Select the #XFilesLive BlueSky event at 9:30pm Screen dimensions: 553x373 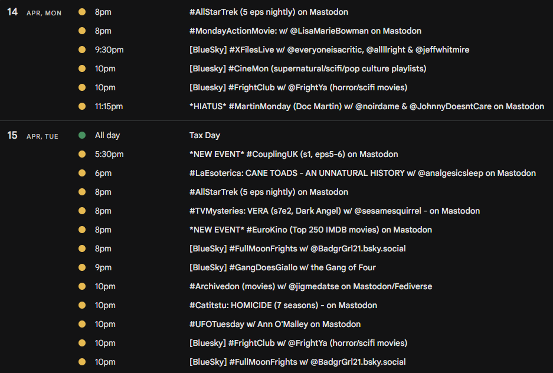tap(329, 50)
